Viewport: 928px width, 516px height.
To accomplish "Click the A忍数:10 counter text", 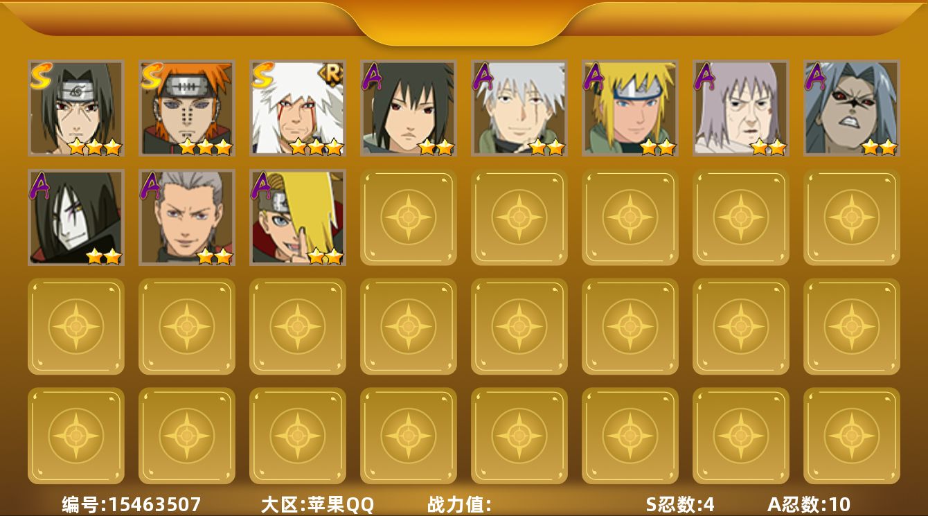I will click(809, 504).
